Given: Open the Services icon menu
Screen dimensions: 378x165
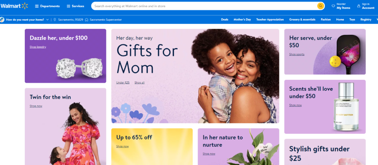Looking at the screenshot, I should [69, 6].
